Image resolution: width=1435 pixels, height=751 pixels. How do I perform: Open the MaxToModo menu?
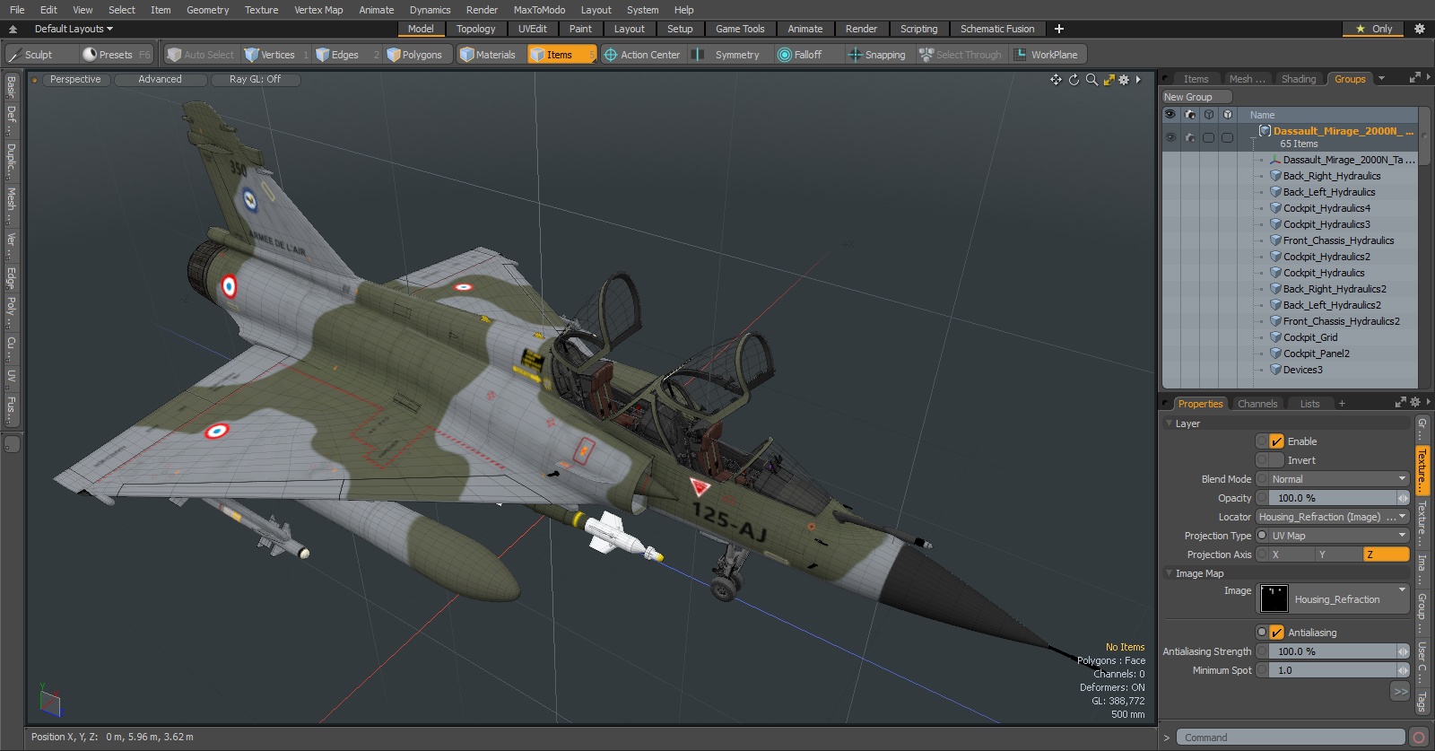tap(539, 10)
